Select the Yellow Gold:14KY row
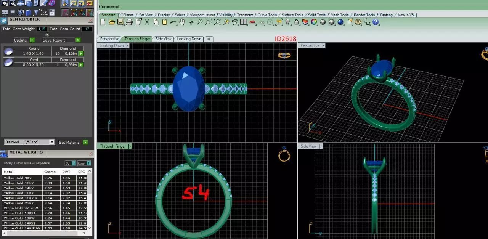Screen dimensions: 488x239 coord(45,188)
